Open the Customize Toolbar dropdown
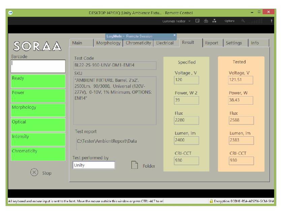This screenshot has width=290, height=215. point(176,21)
